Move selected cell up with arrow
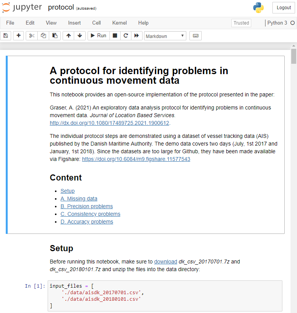 [68, 36]
